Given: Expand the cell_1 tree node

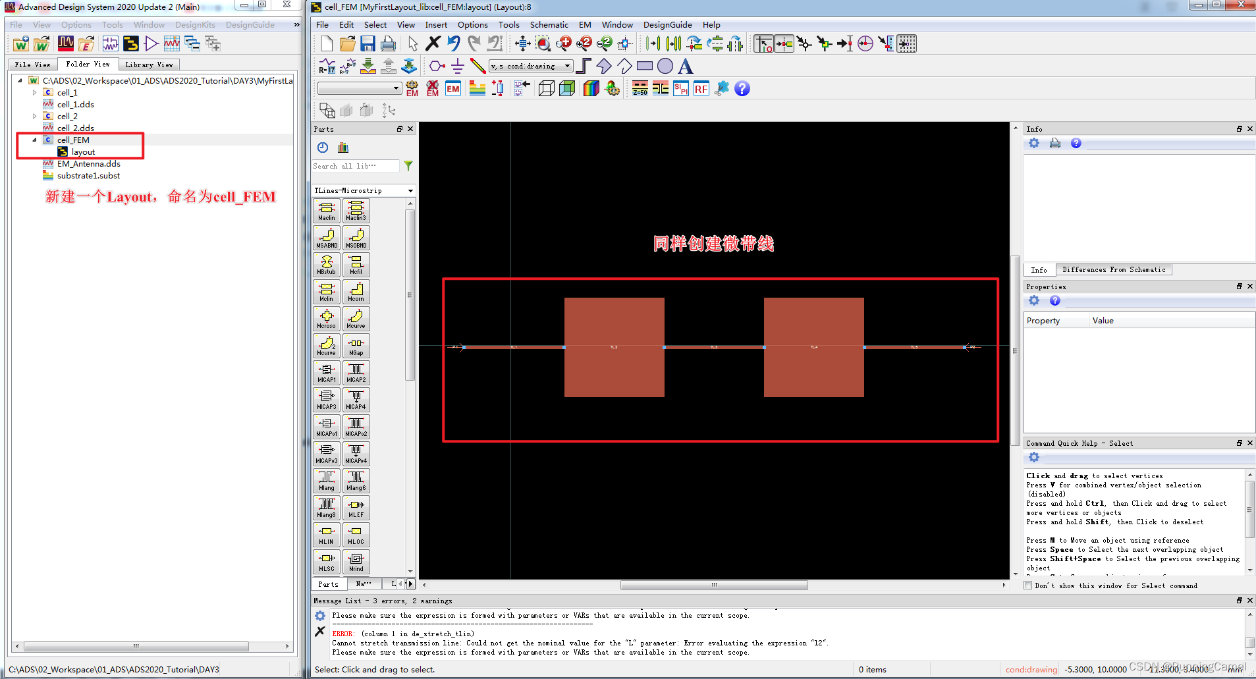Looking at the screenshot, I should click(34, 93).
